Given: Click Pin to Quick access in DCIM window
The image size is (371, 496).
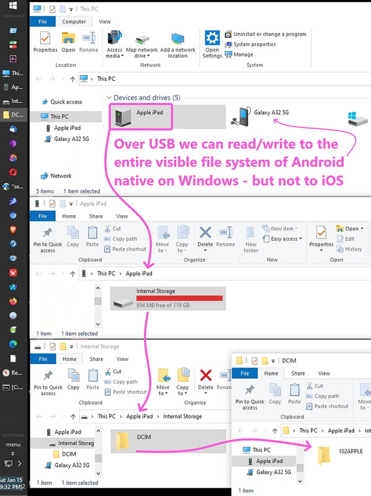Looking at the screenshot, I should (x=249, y=396).
